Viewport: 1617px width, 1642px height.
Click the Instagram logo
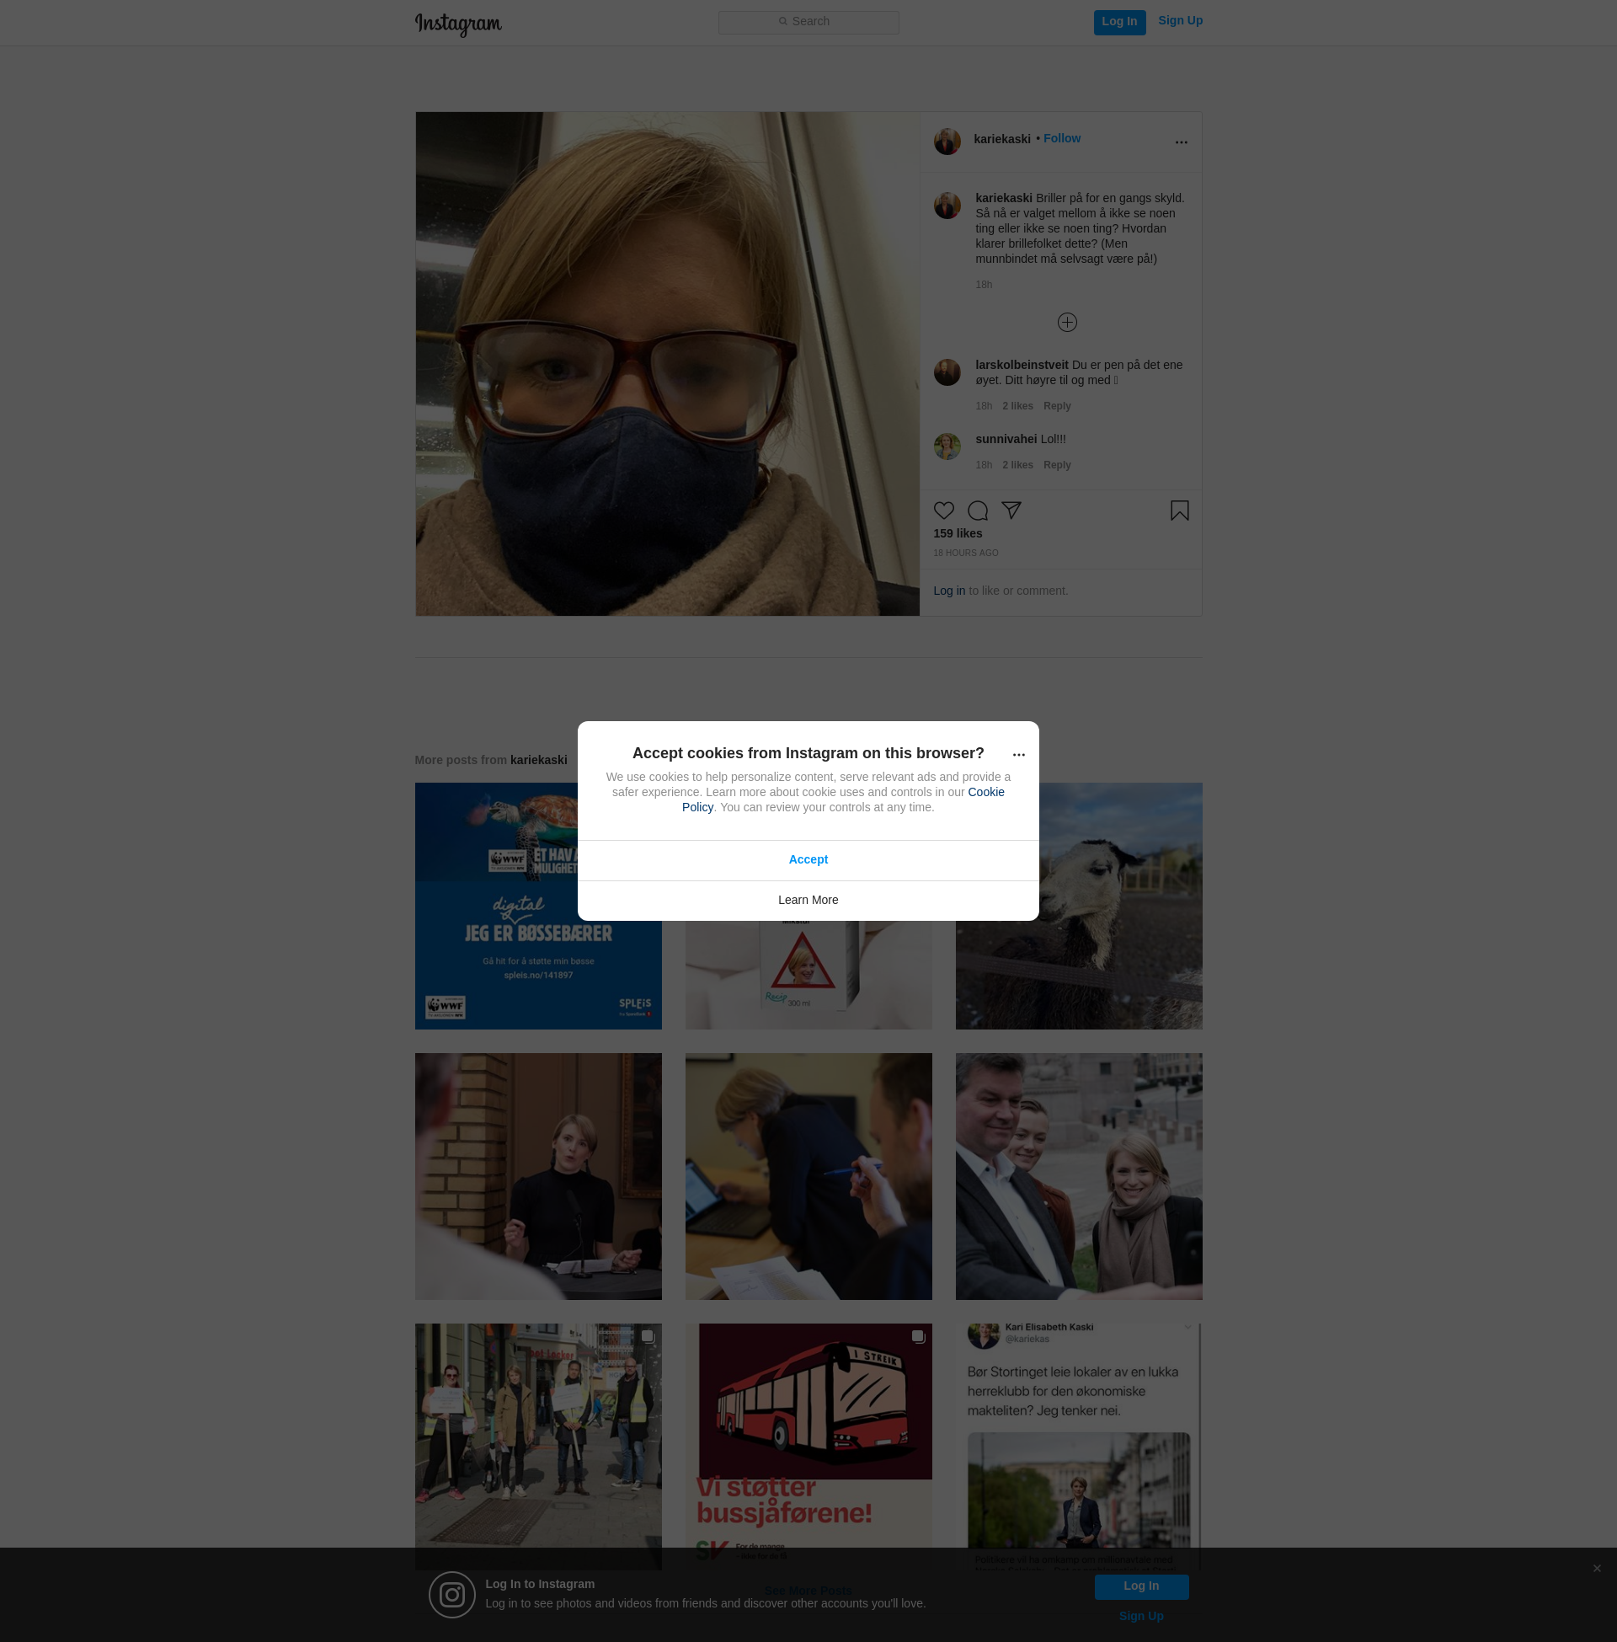pyautogui.click(x=458, y=24)
